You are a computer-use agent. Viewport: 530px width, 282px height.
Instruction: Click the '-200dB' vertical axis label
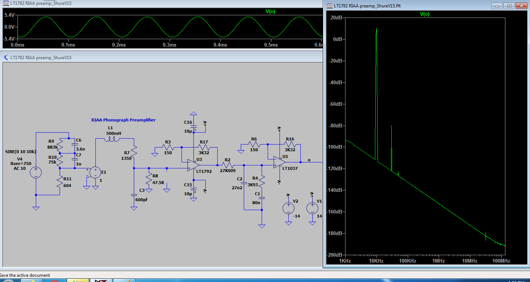[x=335, y=255]
